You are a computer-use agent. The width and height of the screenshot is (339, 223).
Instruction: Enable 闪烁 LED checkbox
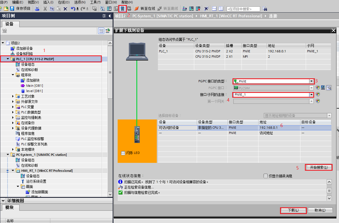[123, 153]
